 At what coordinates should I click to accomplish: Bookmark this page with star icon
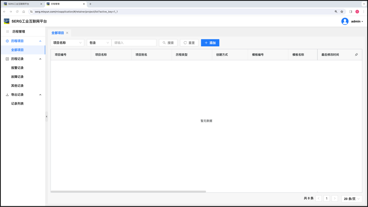(342, 12)
